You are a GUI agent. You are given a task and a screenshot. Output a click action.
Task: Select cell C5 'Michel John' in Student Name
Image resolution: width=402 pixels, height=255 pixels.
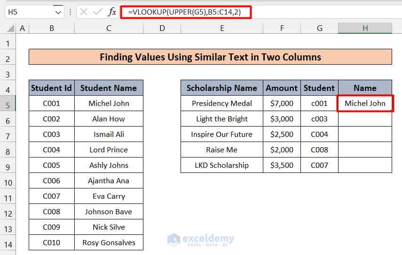pyautogui.click(x=109, y=103)
